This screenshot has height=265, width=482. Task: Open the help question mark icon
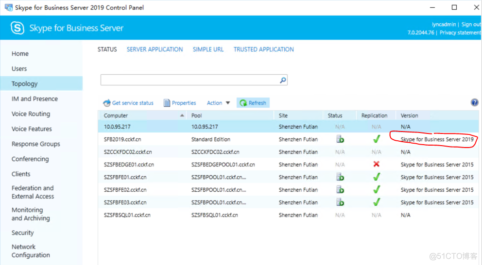474,102
